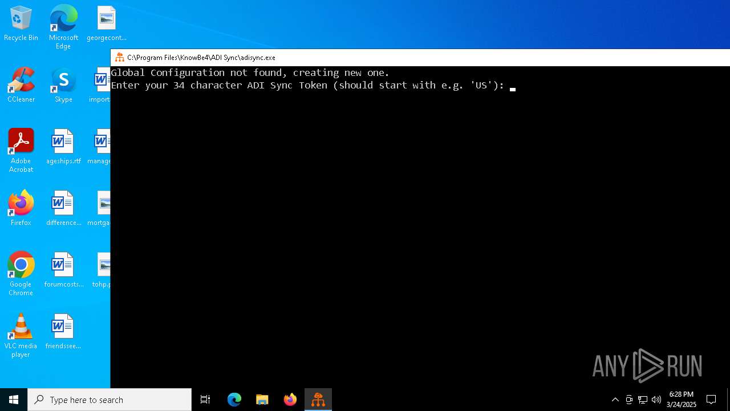Open Firefox from the taskbar
The height and width of the screenshot is (411, 730).
tap(290, 400)
